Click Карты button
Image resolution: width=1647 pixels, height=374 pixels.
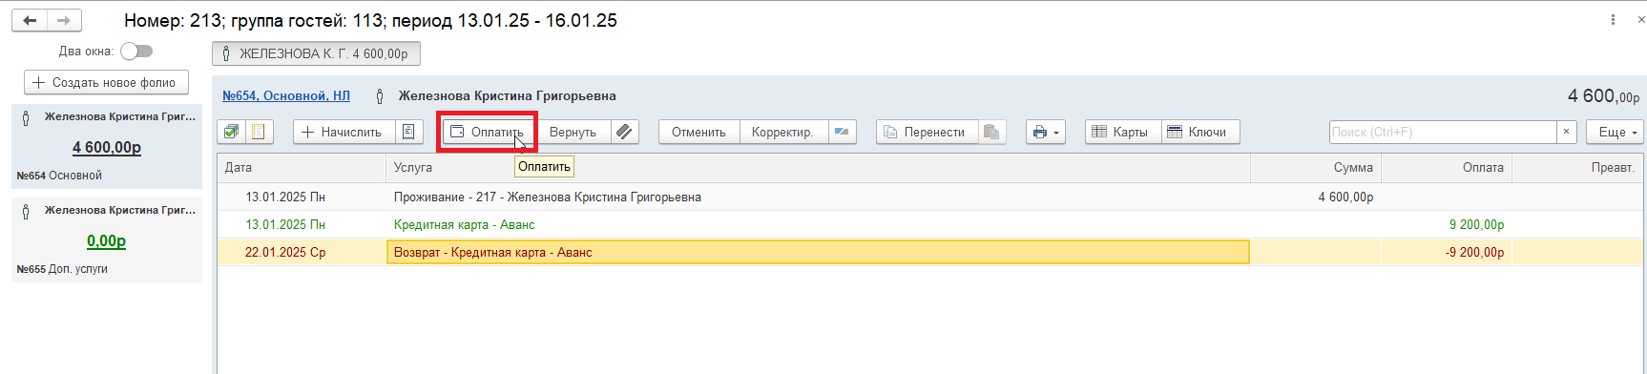point(1123,132)
